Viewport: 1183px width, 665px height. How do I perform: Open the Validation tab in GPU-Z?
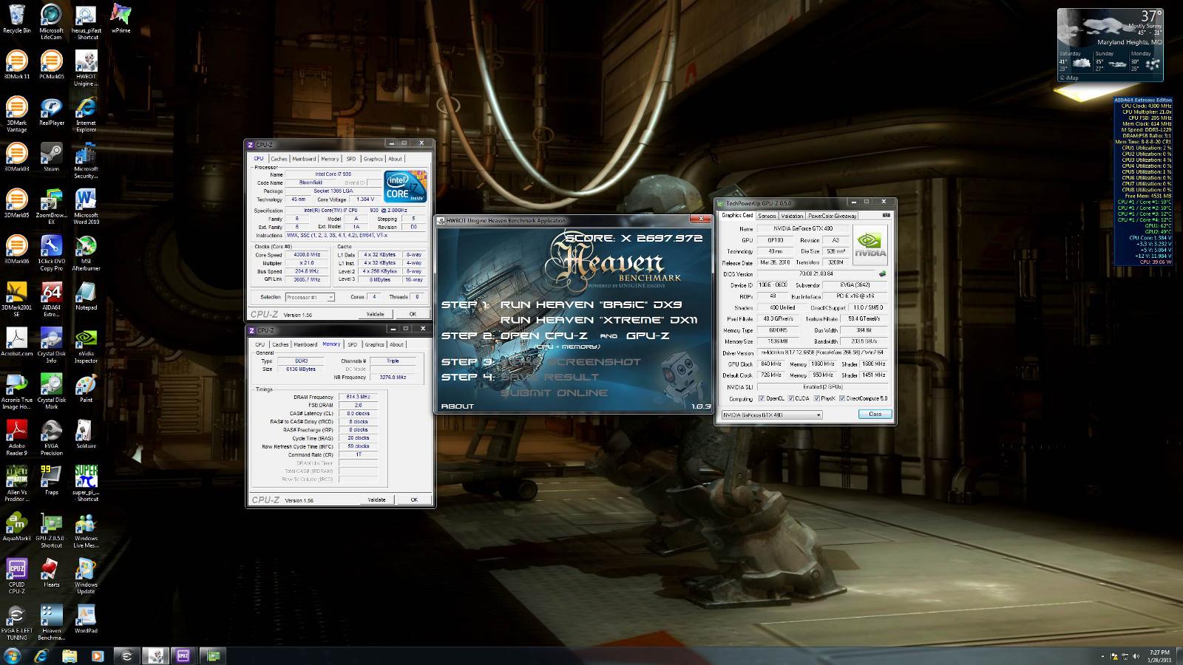coord(792,216)
